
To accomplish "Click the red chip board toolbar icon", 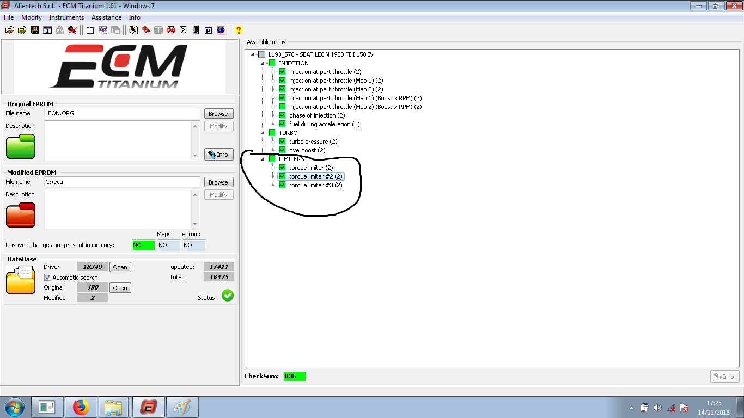I will (146, 30).
